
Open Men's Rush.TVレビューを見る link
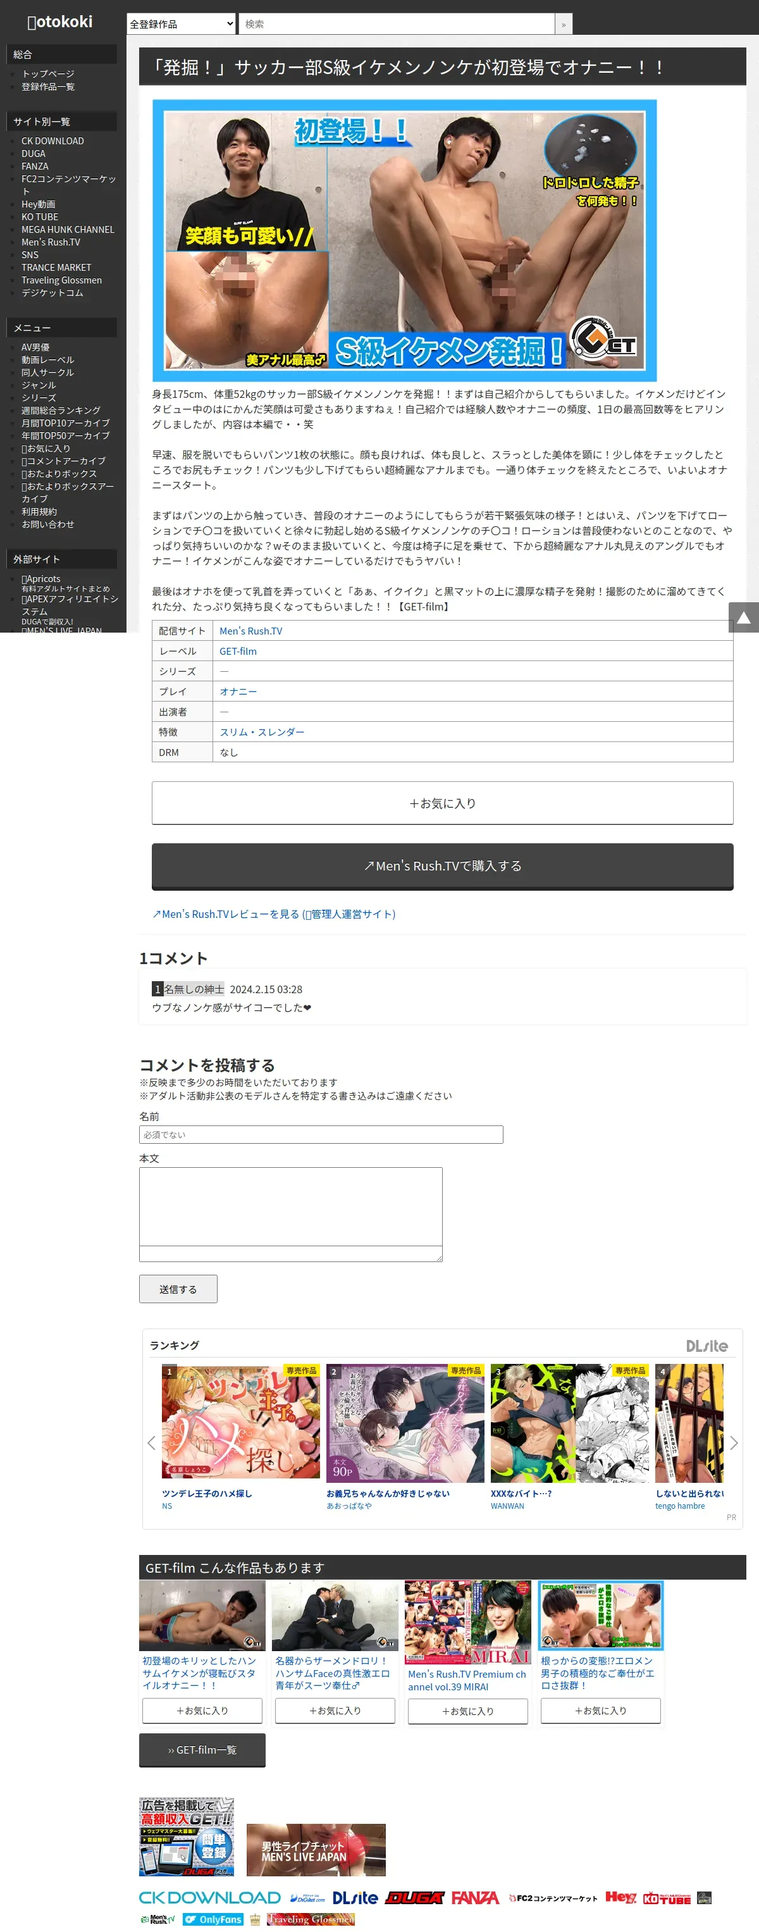(274, 914)
